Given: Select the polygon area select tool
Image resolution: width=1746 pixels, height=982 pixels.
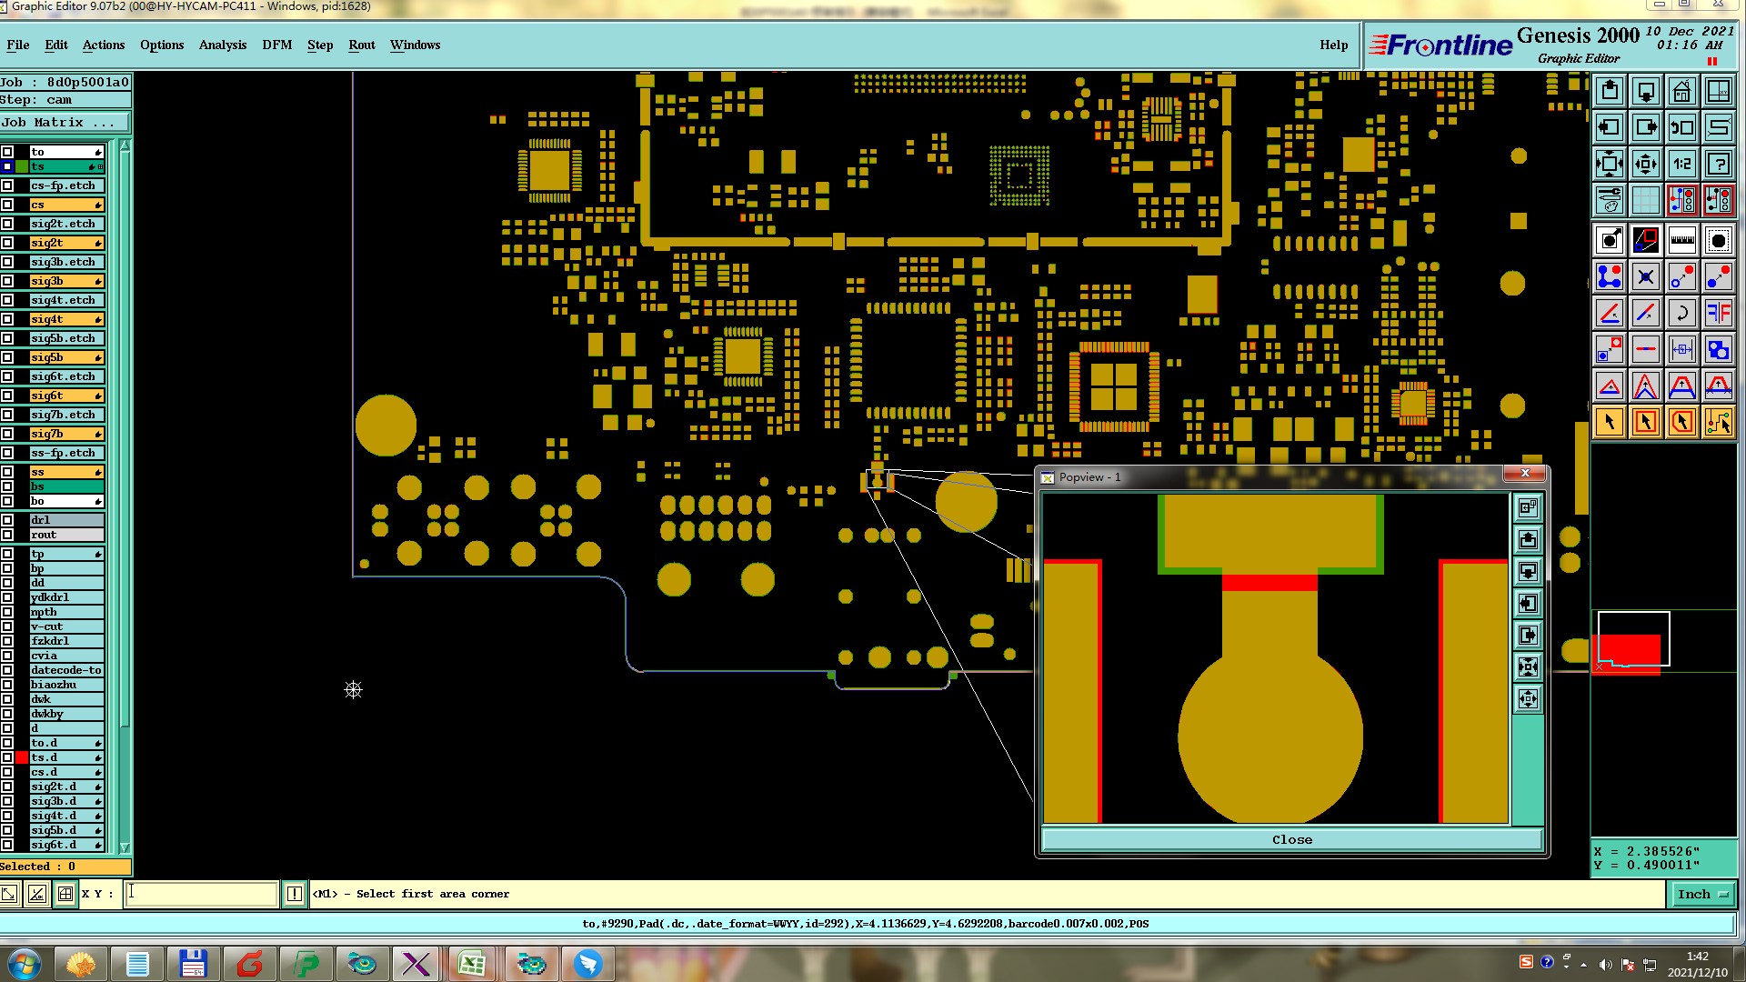Looking at the screenshot, I should 1682,422.
